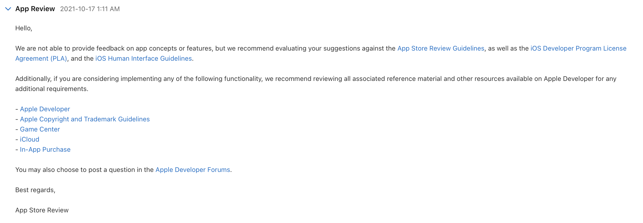
Task: Visit Apple Copyright and Trademark Guidelines
Action: pos(85,119)
